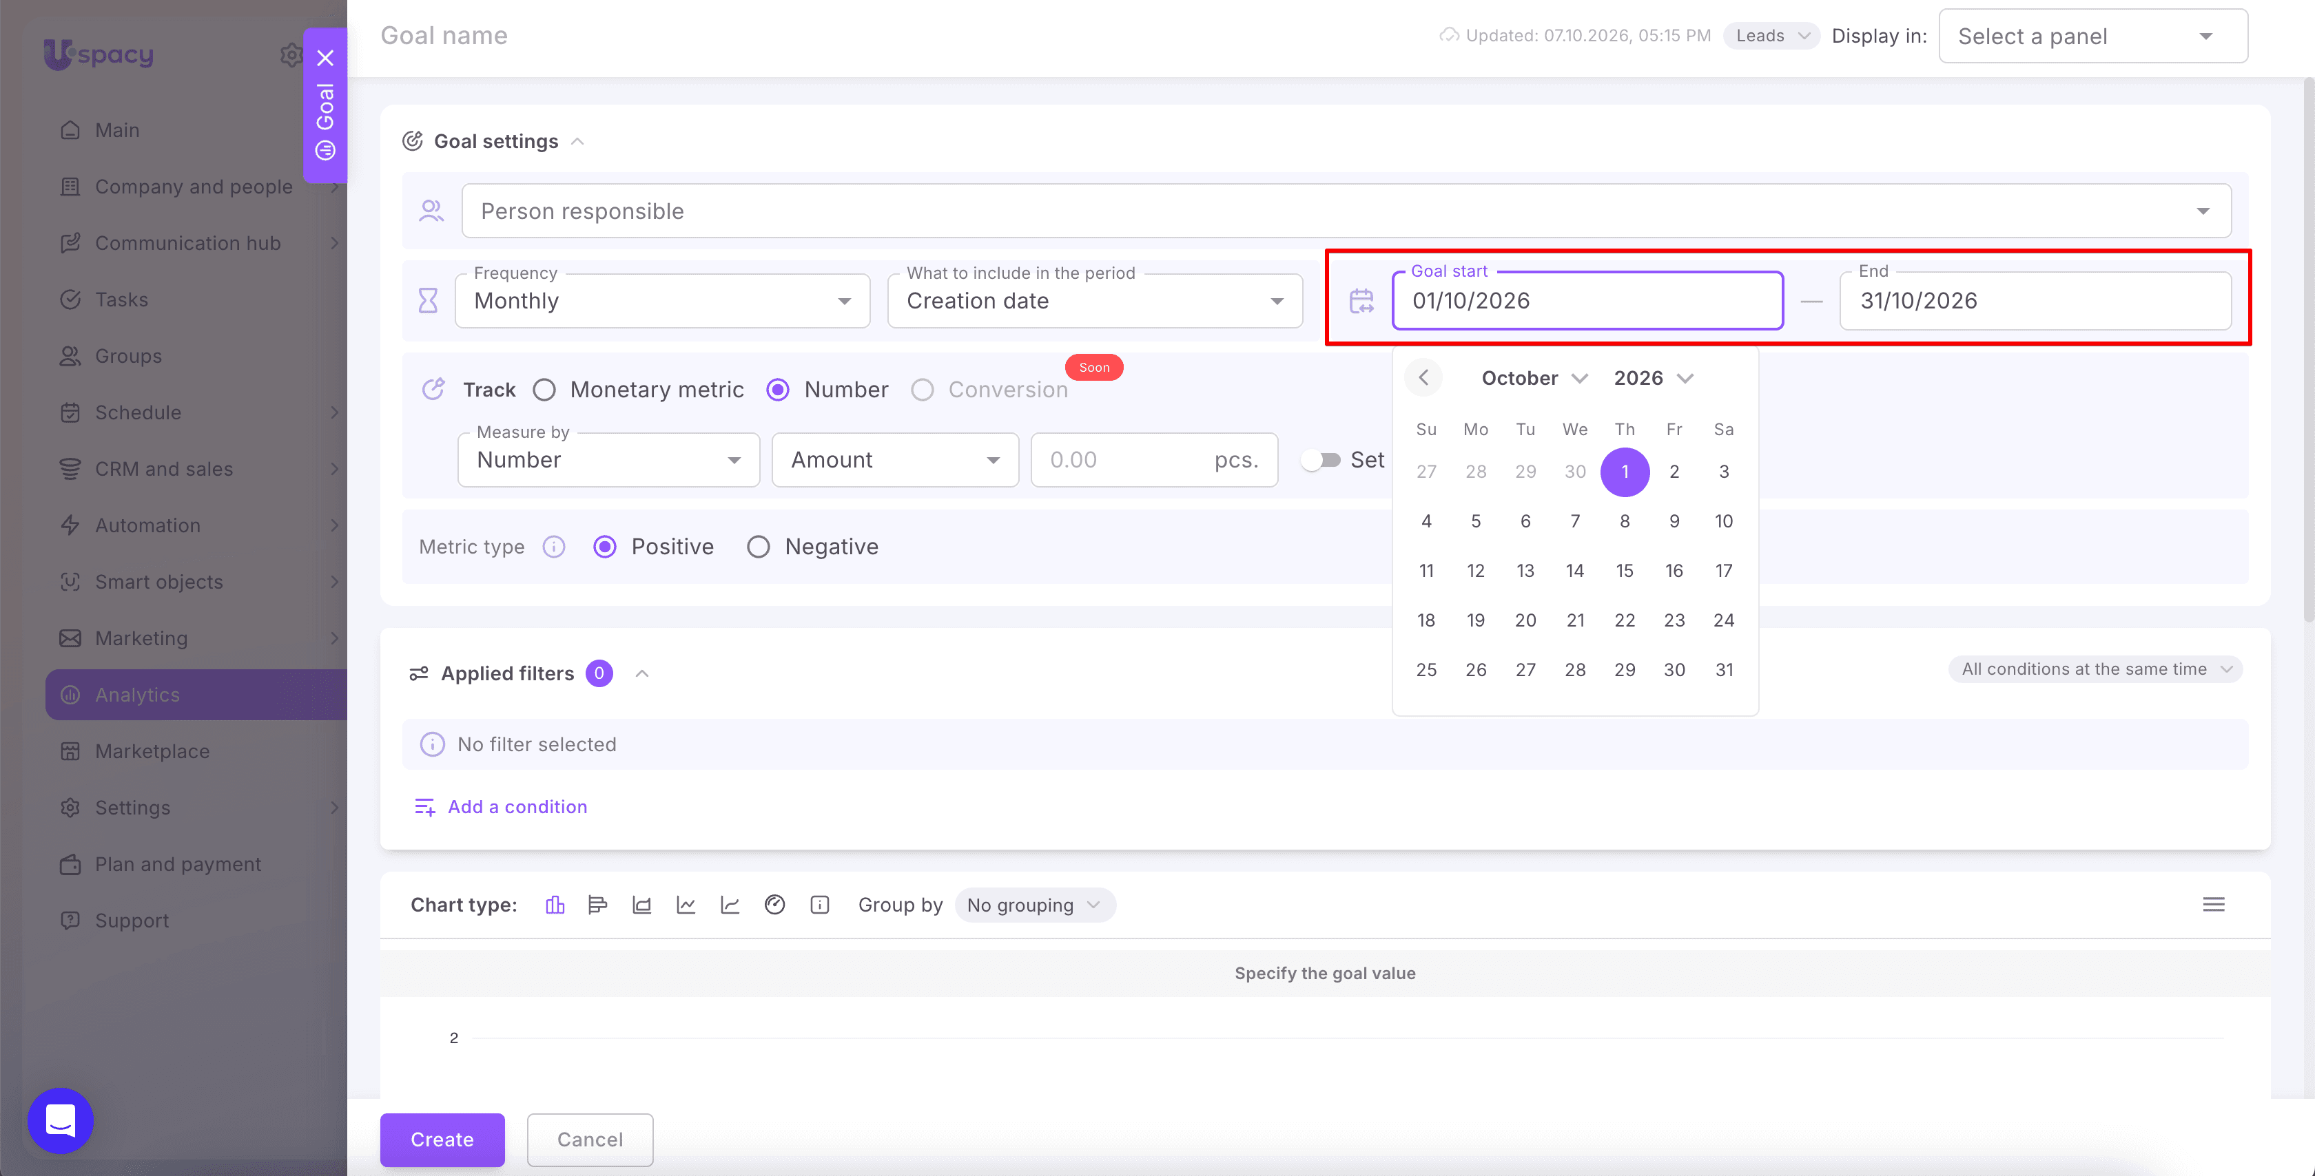Image resolution: width=2315 pixels, height=1176 pixels.
Task: Open the October month selector
Action: point(1534,377)
